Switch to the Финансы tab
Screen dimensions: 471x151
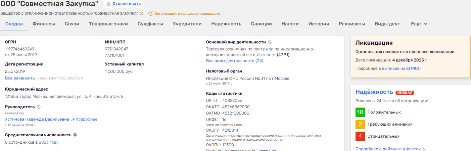(x=44, y=24)
